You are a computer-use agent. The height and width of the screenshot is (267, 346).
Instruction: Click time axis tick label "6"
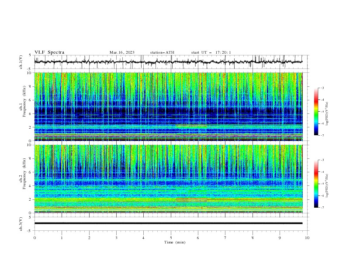(x=198, y=238)
